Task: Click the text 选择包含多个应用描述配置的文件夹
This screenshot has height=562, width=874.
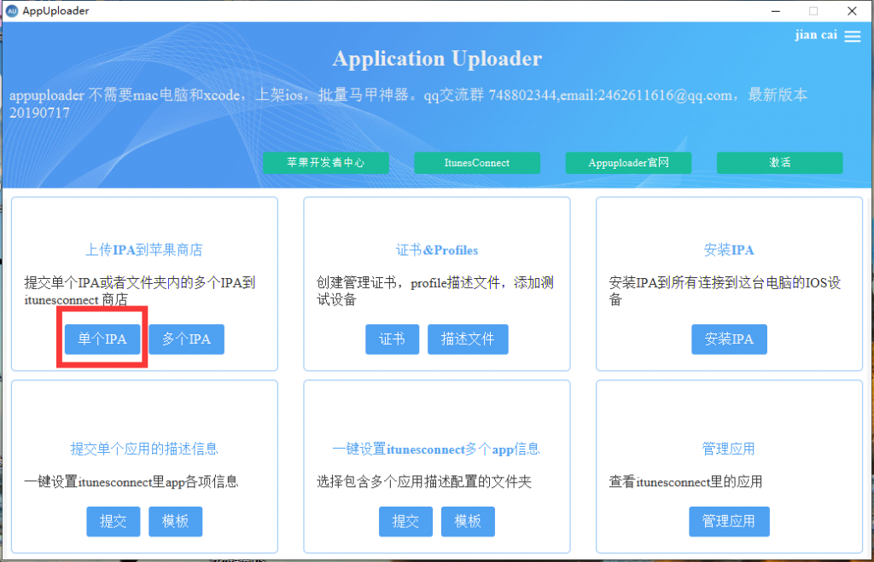Action: coord(424,482)
